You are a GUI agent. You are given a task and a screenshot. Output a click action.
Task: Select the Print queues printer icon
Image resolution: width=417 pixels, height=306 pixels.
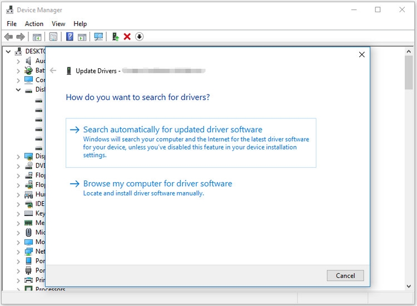[x=28, y=280]
